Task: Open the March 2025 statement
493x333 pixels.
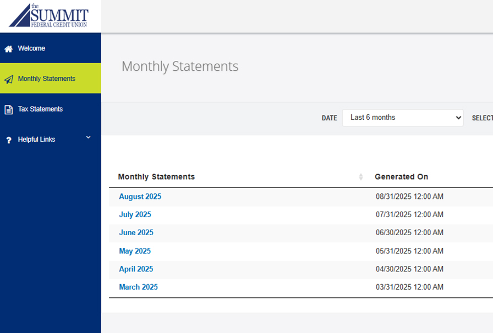Action: coord(138,287)
